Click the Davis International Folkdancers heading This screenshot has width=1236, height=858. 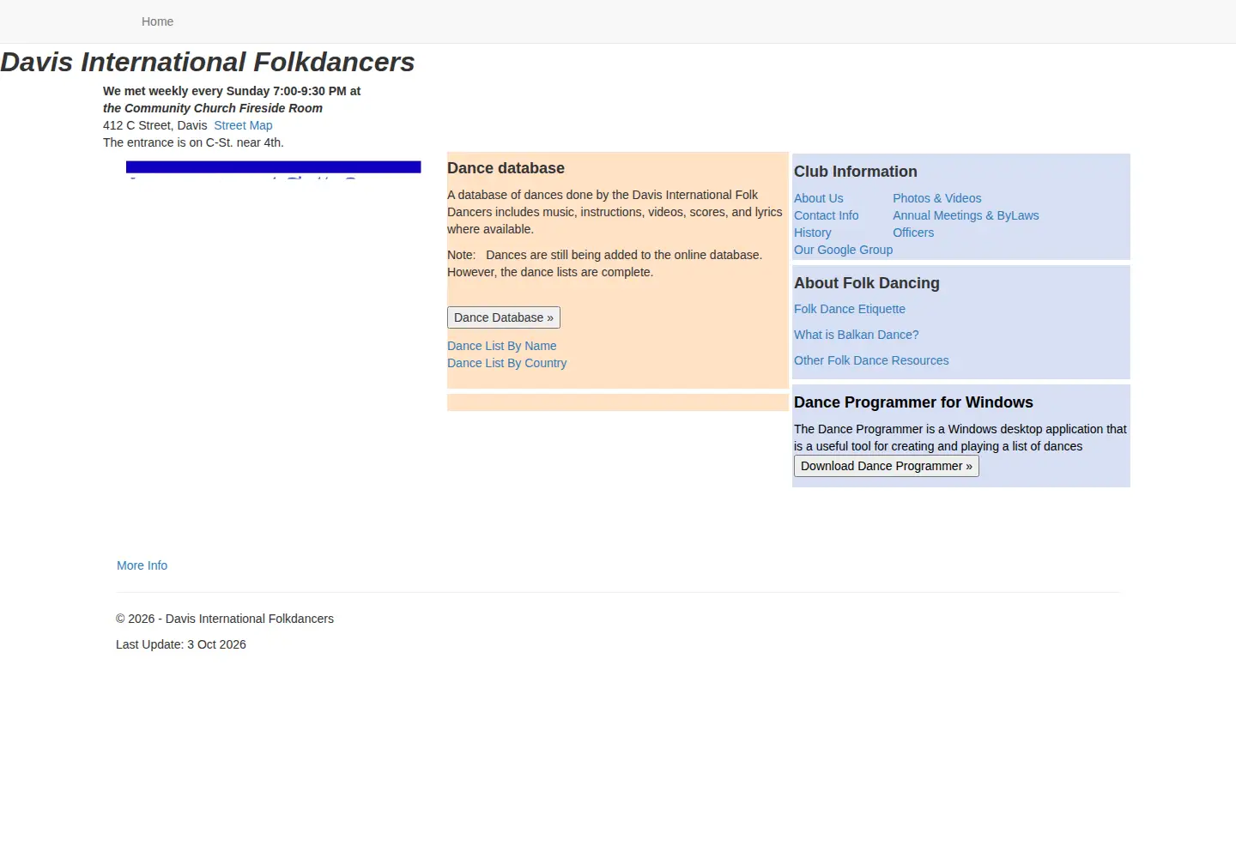[207, 62]
